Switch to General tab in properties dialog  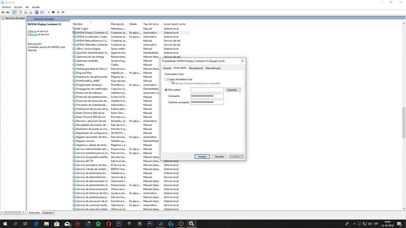click(x=167, y=68)
